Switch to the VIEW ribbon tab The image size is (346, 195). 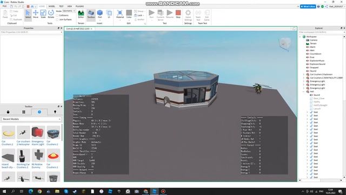[x=70, y=6]
